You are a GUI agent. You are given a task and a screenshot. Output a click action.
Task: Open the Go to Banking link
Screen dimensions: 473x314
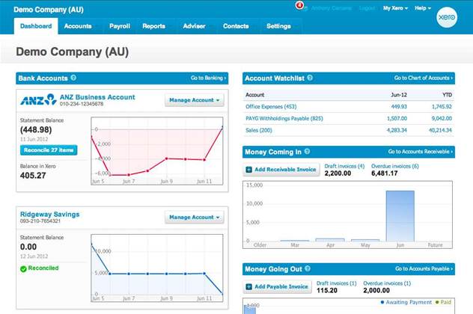(x=208, y=78)
